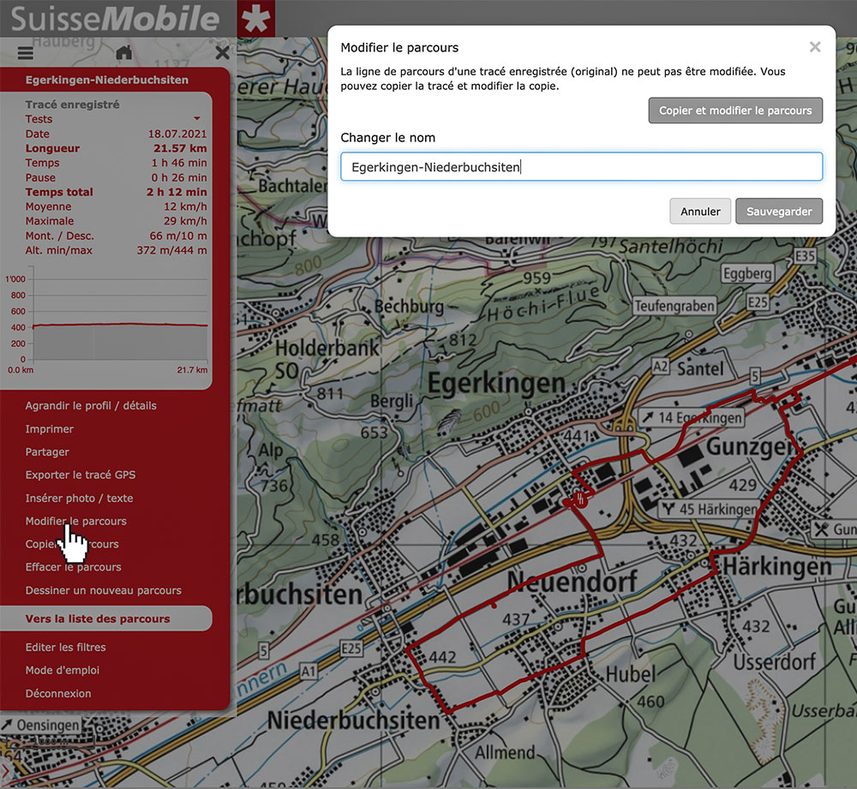This screenshot has height=789, width=857.
Task: Click the SuisseMobile wordmark in header
Action: pyautogui.click(x=115, y=19)
